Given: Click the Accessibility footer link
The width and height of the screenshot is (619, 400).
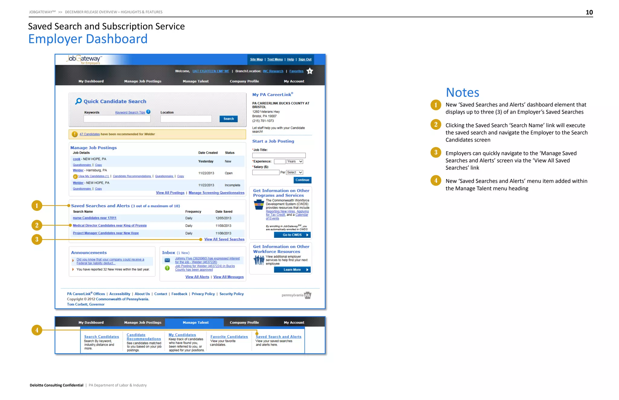Looking at the screenshot, I should [120, 294].
